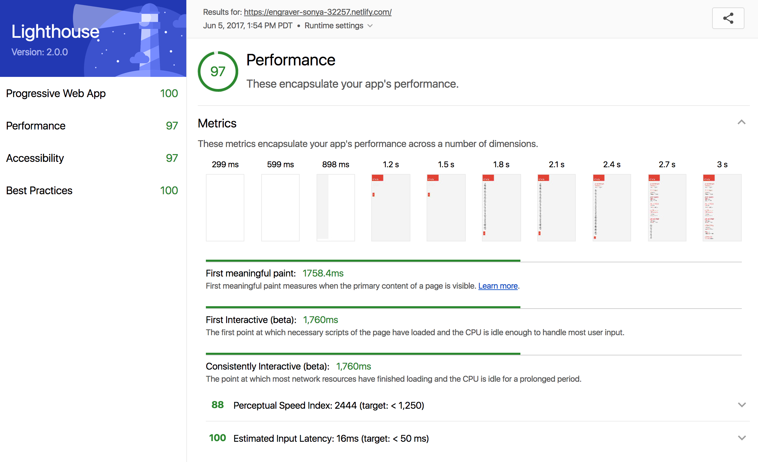Click the Performance score gauge showing 97
This screenshot has width=758, height=462.
pos(218,71)
